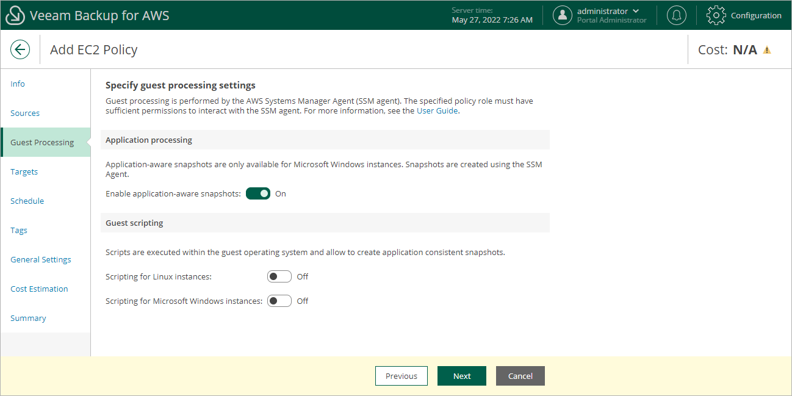This screenshot has height=396, width=792.
Task: Click the Configuration gear icon
Action: click(716, 16)
